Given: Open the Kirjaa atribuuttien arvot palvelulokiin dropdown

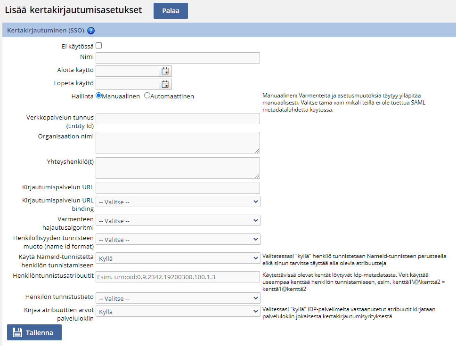Looking at the screenshot, I should (x=178, y=312).
